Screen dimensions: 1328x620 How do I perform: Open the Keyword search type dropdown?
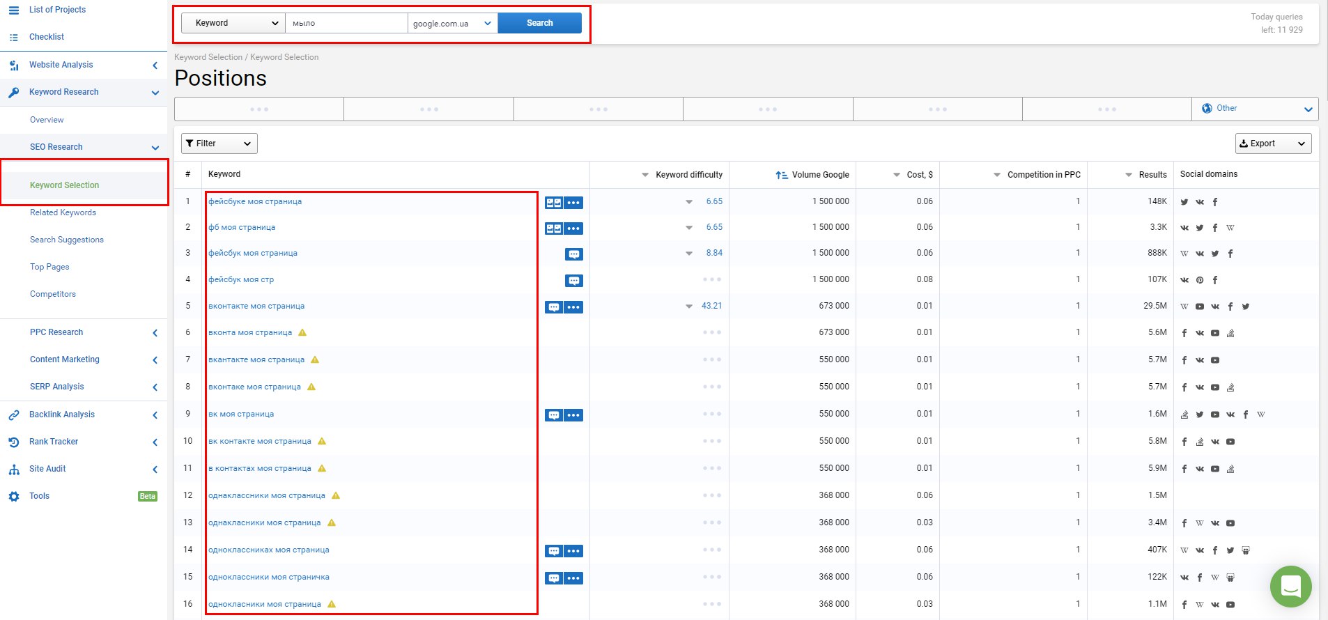233,23
